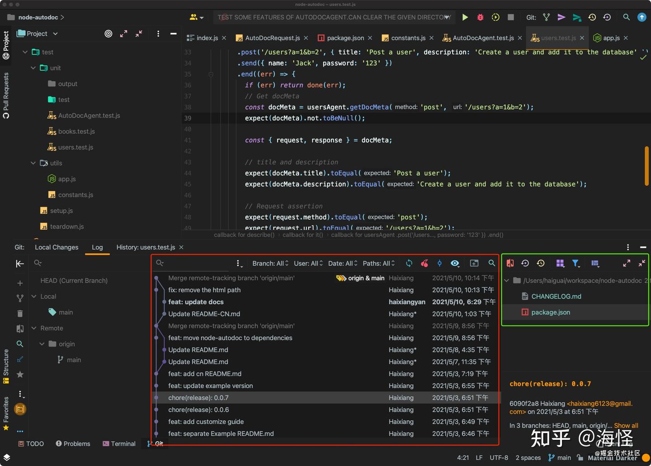Toggle group-by option in changed files pane
651x466 pixels.
tap(560, 263)
